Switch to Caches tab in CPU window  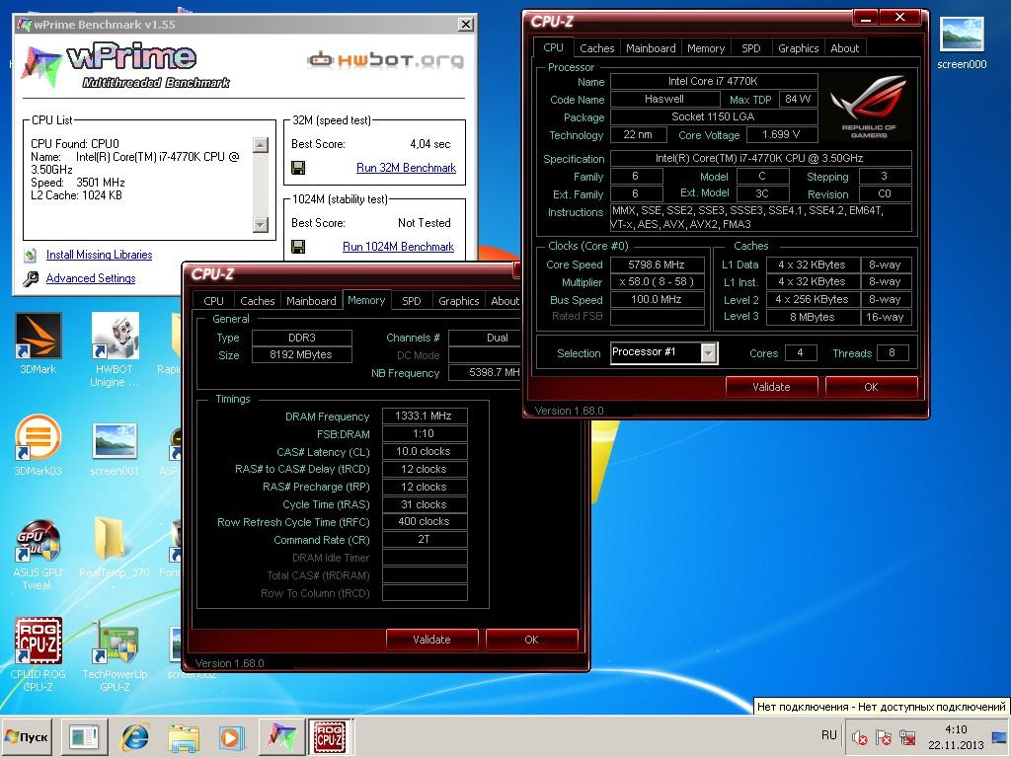pyautogui.click(x=596, y=48)
